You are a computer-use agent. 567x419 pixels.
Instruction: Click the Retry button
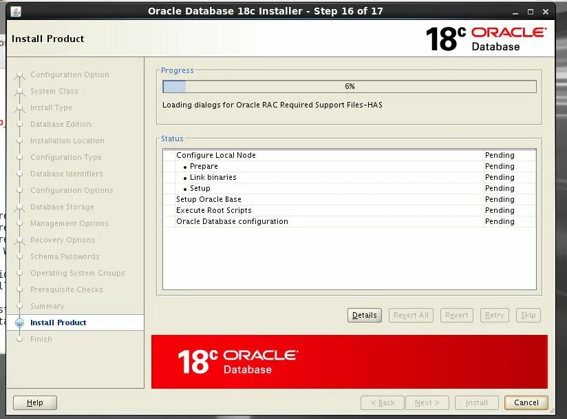[x=494, y=315]
